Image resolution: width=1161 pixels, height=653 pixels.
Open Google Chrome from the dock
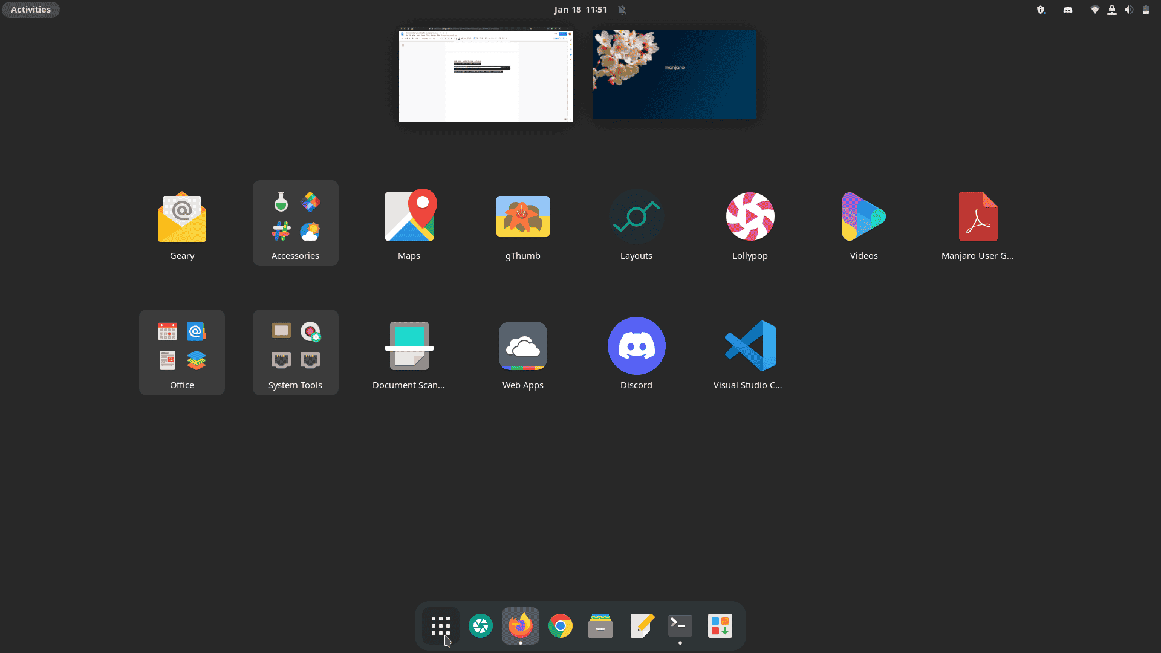[x=561, y=626]
